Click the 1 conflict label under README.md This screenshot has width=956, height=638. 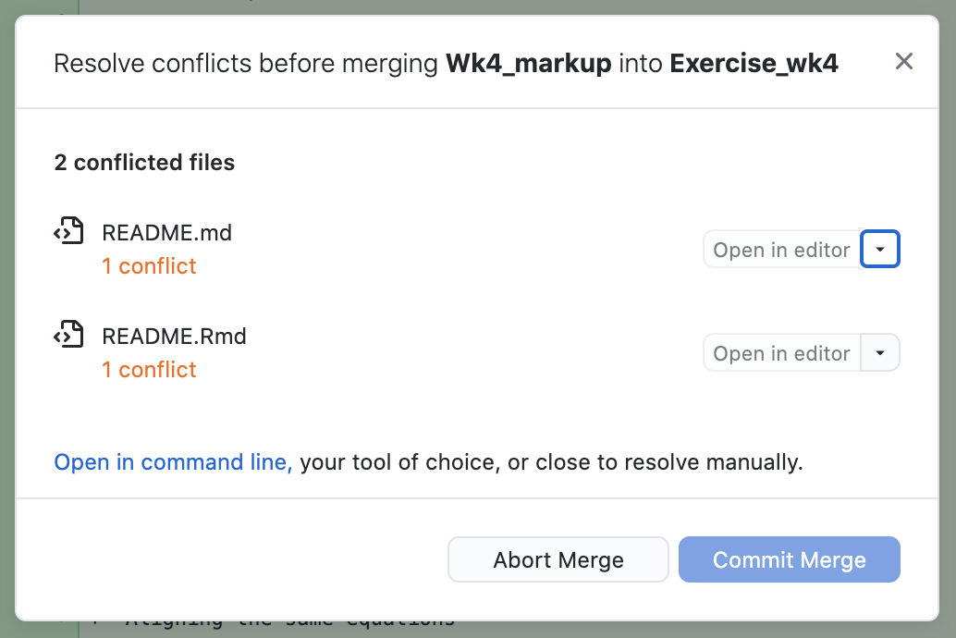[149, 266]
